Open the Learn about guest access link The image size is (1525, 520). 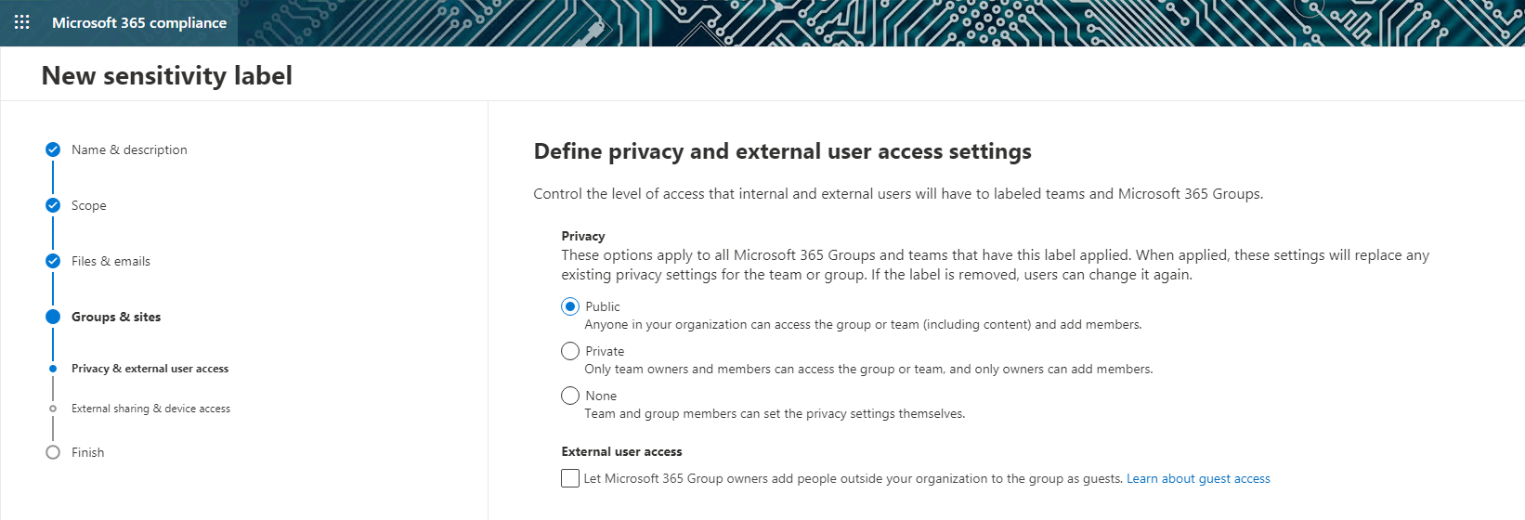pyautogui.click(x=1198, y=478)
